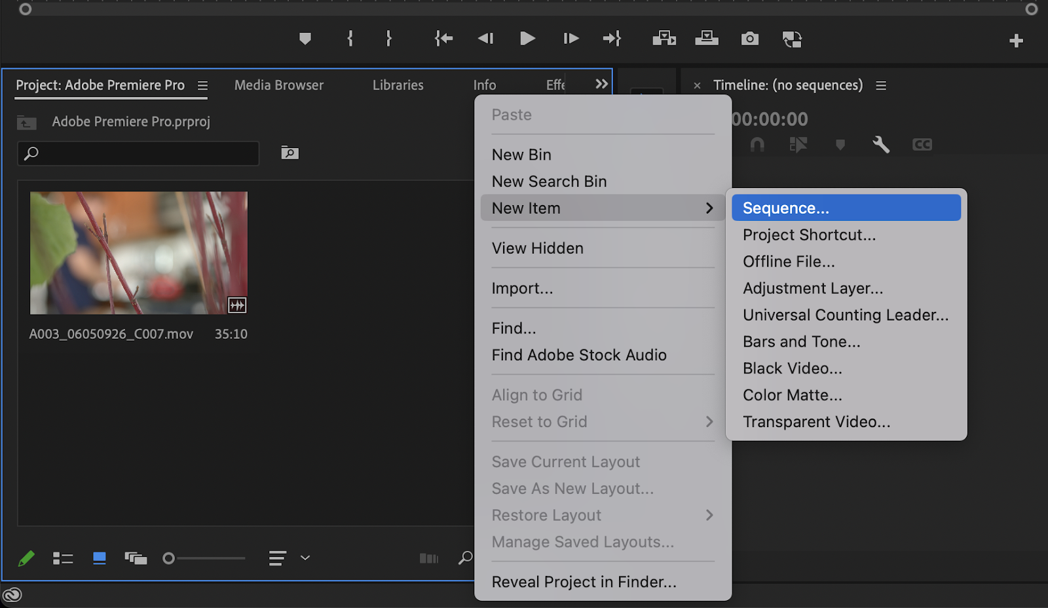Screen dimensions: 1048x608
Task: Navigate up with project folder icon
Action: 27,122
